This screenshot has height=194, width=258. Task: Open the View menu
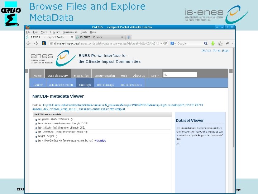(44, 32)
